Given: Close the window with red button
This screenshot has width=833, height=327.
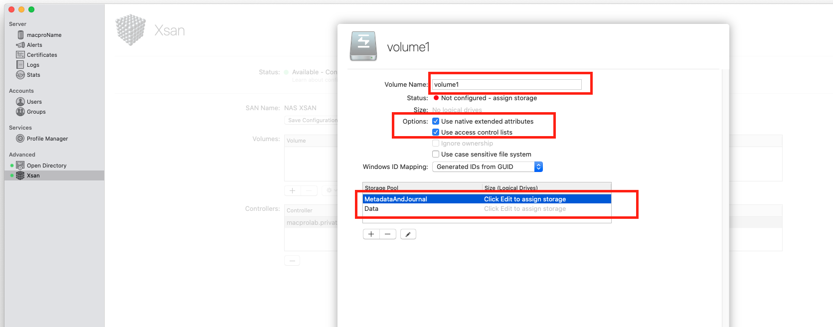Looking at the screenshot, I should tap(11, 9).
